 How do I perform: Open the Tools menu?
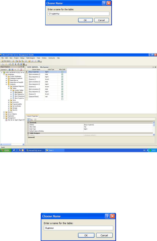38,58
